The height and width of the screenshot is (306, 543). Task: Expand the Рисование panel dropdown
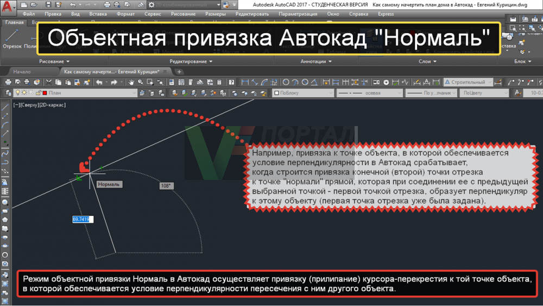(x=54, y=61)
